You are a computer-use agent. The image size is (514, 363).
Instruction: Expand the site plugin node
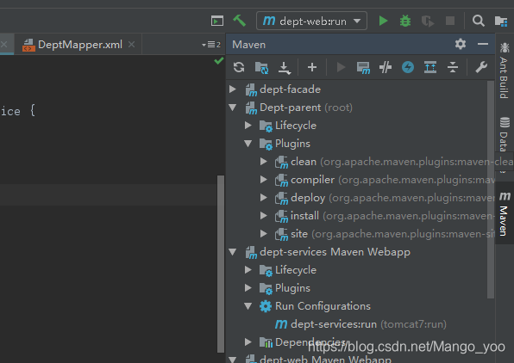click(x=264, y=233)
